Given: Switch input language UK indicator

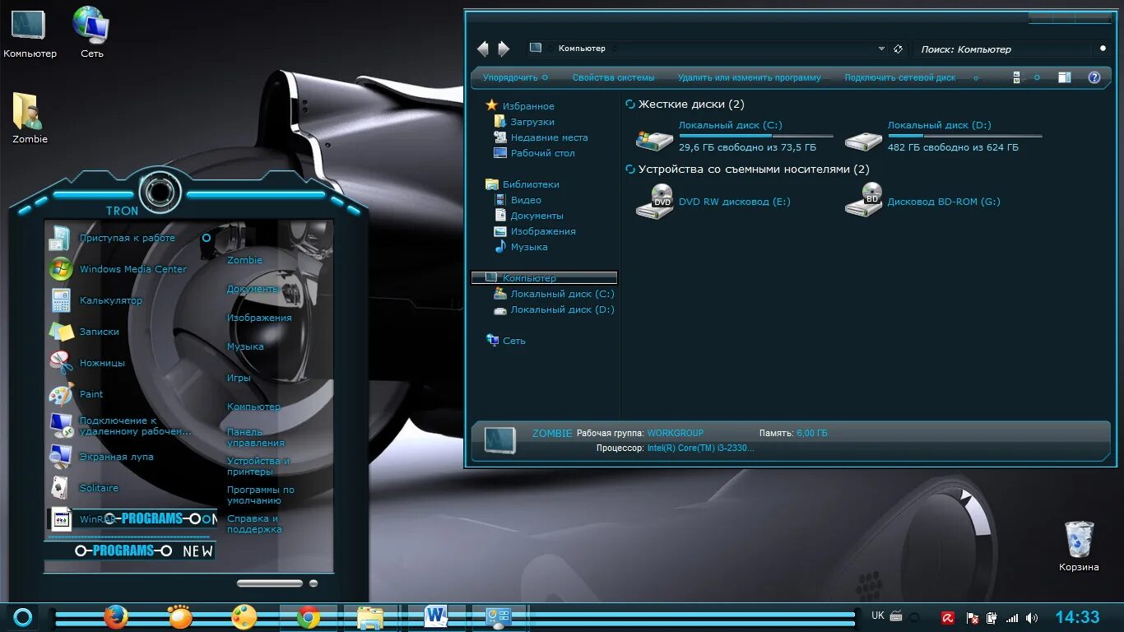Looking at the screenshot, I should click(878, 616).
